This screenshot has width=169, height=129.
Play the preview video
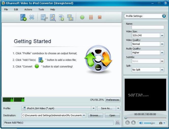click(x=127, y=123)
